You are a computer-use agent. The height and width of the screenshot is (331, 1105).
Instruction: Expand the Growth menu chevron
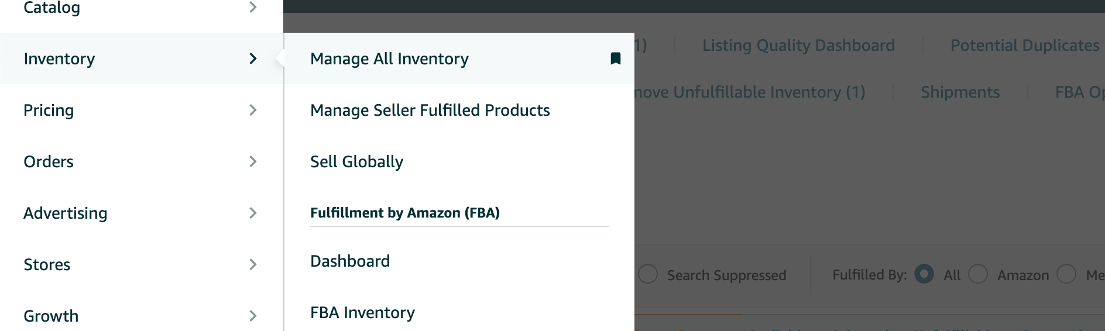click(253, 316)
